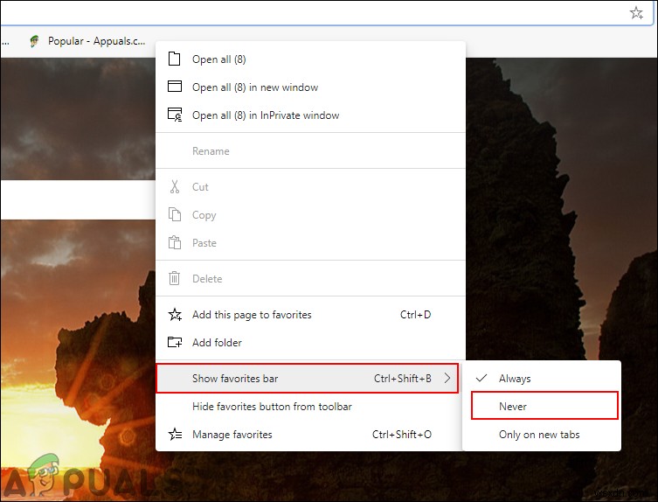
Task: Select Hide favorites button from toolbar
Action: point(310,406)
